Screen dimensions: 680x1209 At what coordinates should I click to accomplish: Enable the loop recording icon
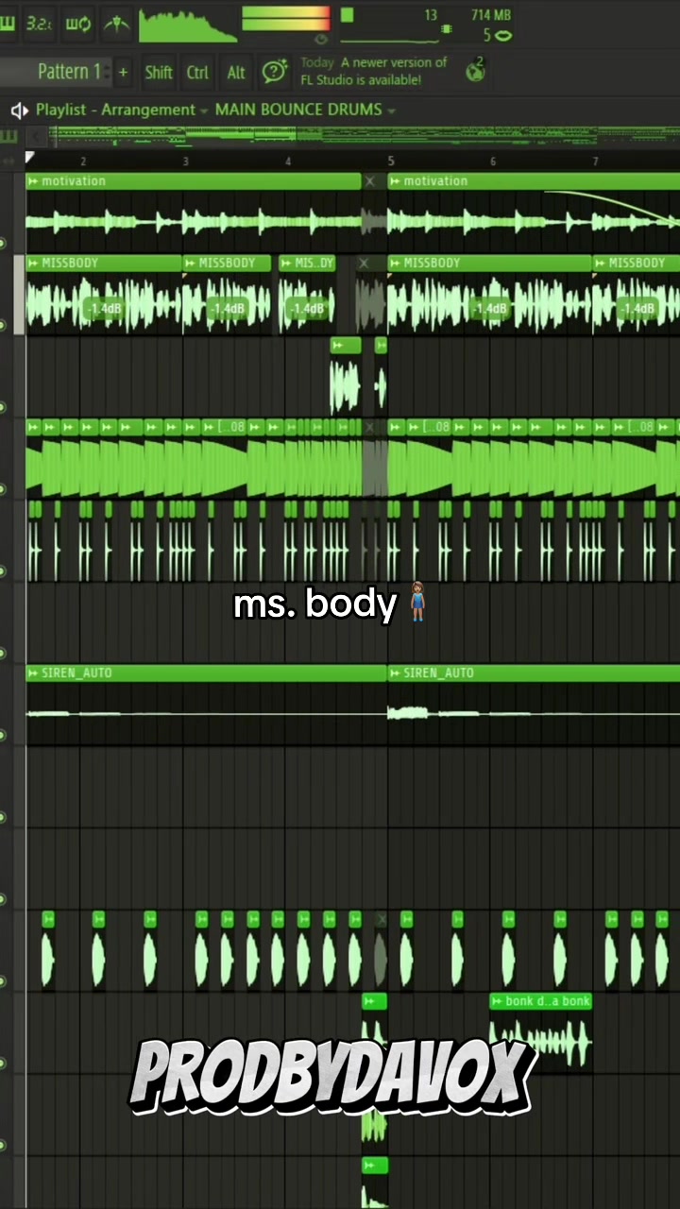78,23
